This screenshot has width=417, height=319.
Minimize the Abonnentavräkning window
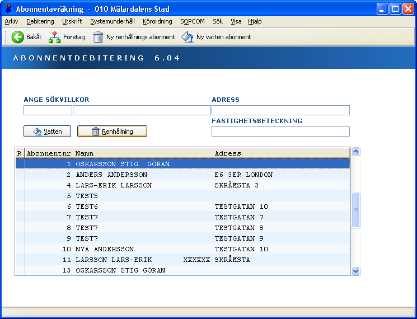pos(382,9)
